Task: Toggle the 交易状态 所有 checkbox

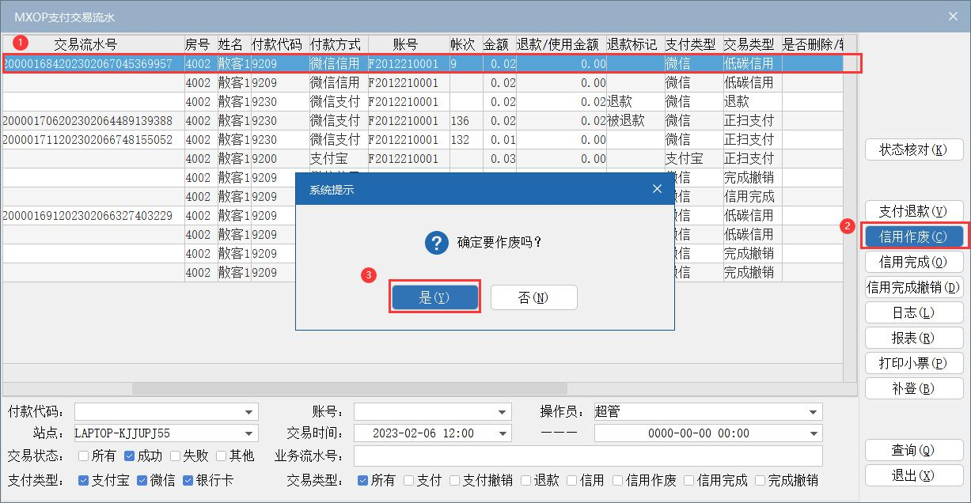Action: coord(84,456)
